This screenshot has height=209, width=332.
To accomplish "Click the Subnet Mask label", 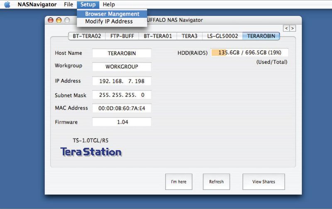I will [x=71, y=96].
